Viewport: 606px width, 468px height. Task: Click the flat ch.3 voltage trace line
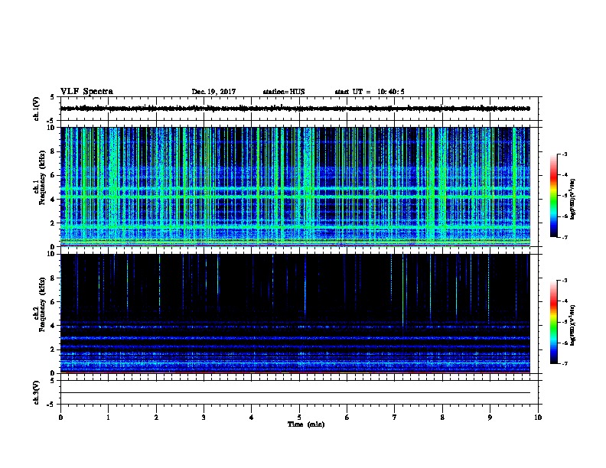point(295,393)
